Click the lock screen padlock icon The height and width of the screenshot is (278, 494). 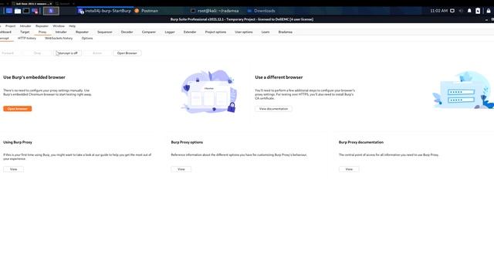489,11
